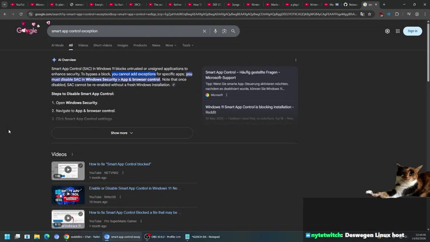This screenshot has height=242, width=430.
Task: Open OBS from the taskbar
Action: (163, 237)
